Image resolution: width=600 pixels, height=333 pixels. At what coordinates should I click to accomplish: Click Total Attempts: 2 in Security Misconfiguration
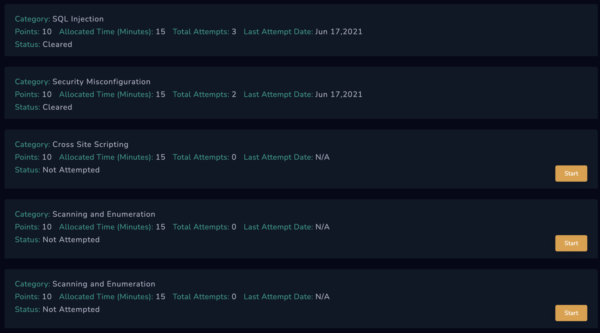click(204, 94)
